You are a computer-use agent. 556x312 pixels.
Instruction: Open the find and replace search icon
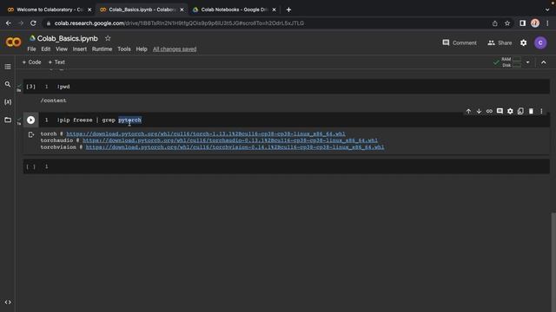coord(8,84)
